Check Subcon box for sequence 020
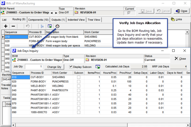Image resolution: width=191 pixels, height=127 pixels. [x=79, y=82]
